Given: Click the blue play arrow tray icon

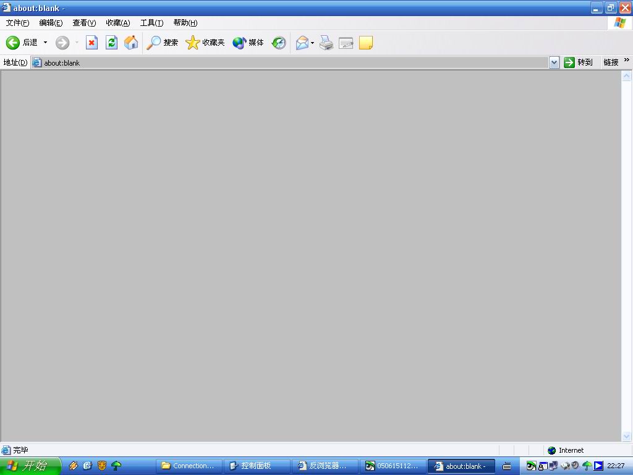Looking at the screenshot, I should (598, 466).
